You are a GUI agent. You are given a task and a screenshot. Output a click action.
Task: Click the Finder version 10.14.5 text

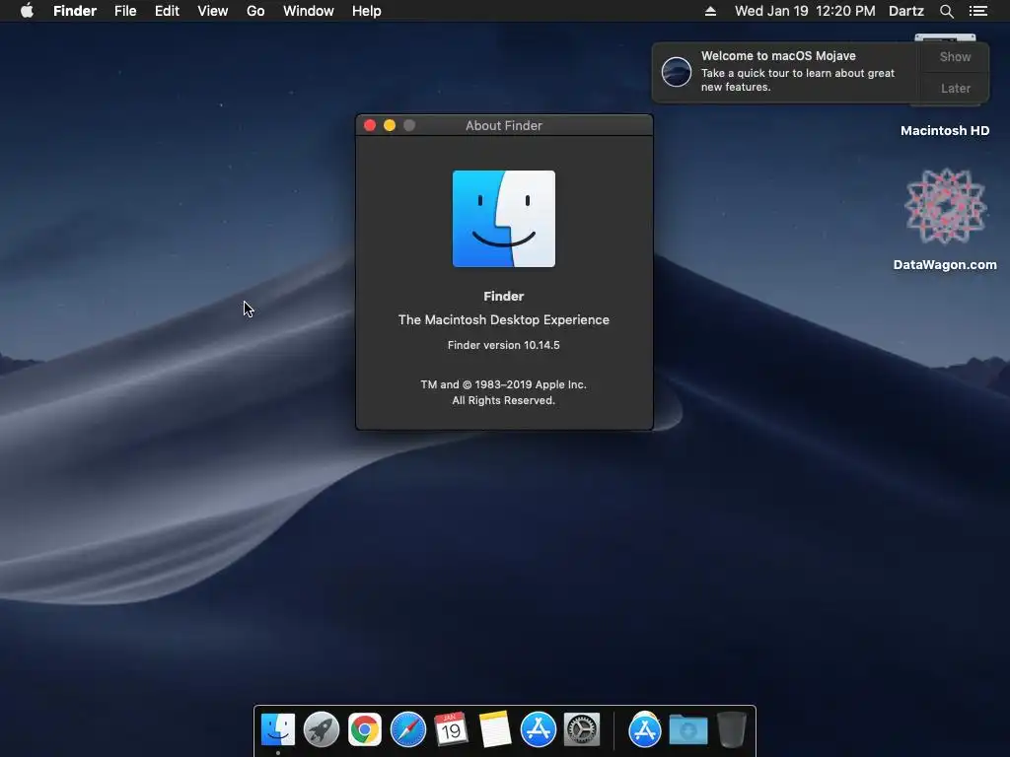click(504, 345)
